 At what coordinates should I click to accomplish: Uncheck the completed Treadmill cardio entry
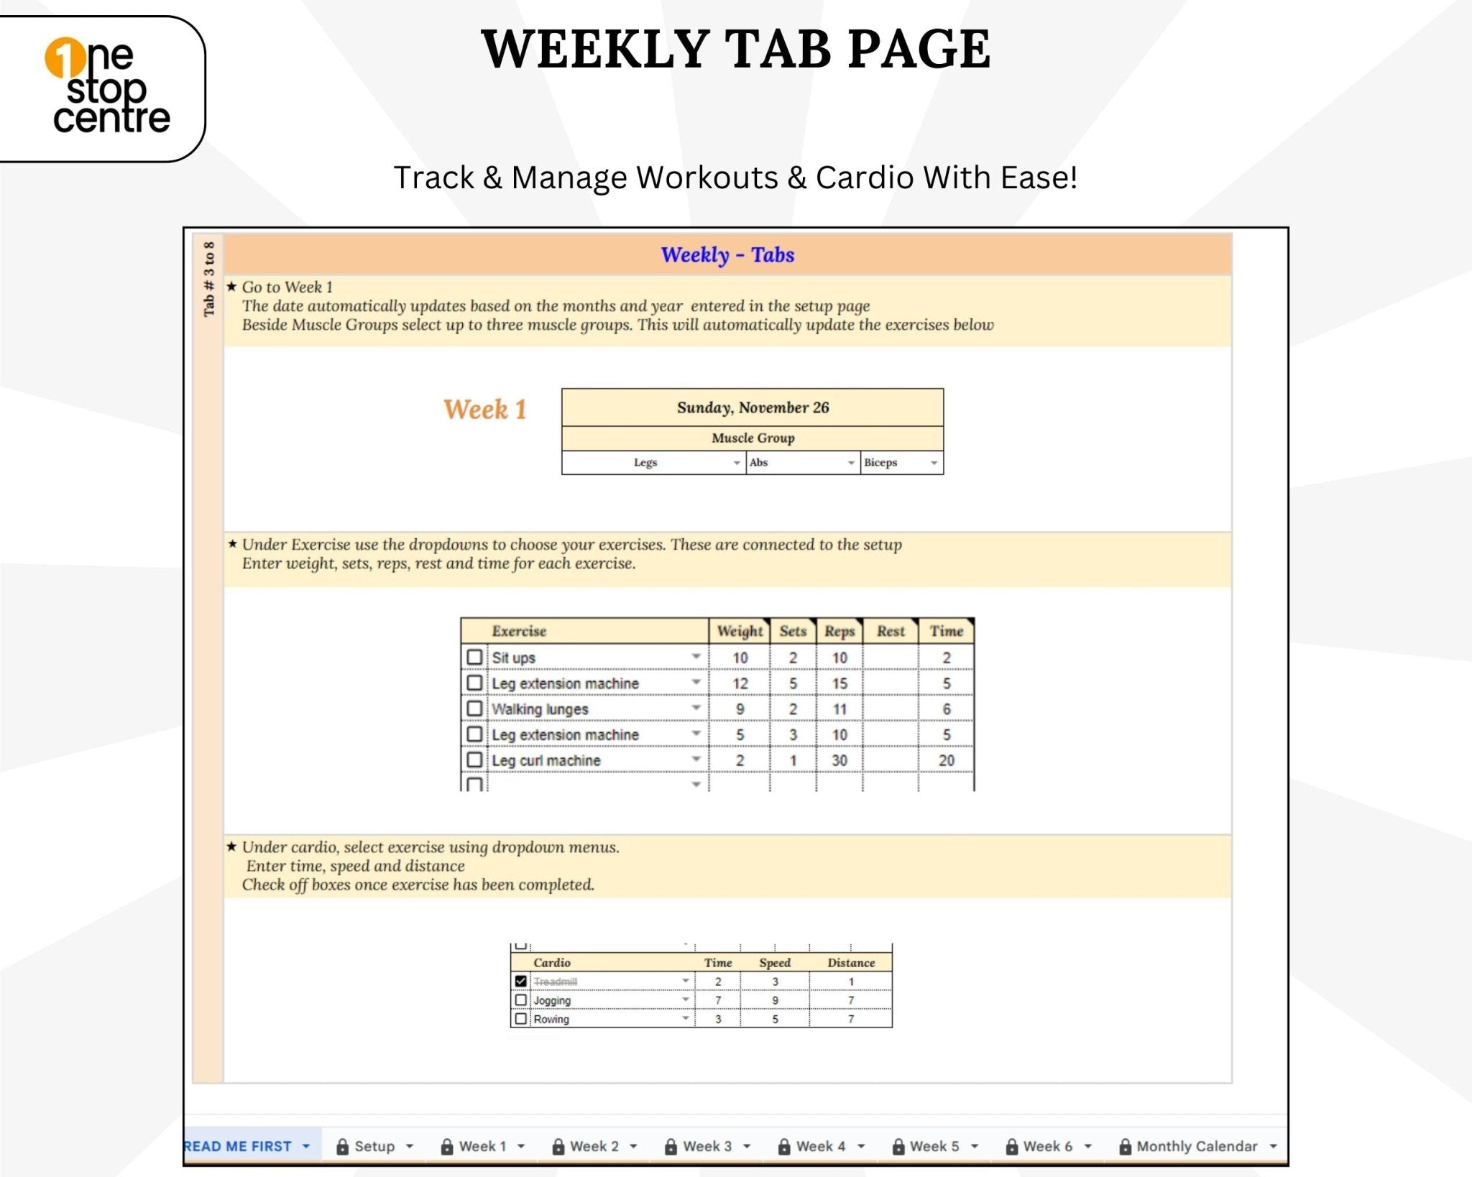[x=520, y=981]
